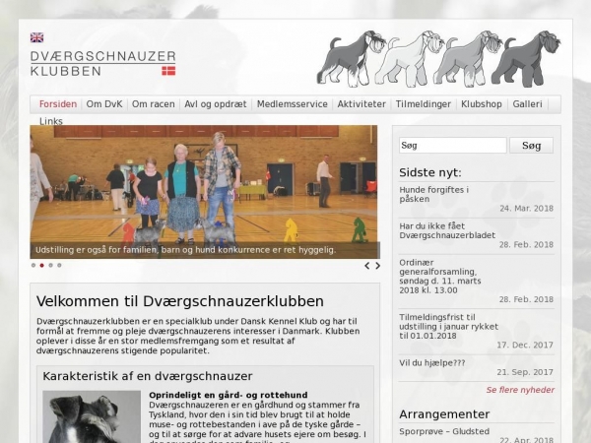Click 'Se flere nyheder' link
The height and width of the screenshot is (443, 591).
520,390
